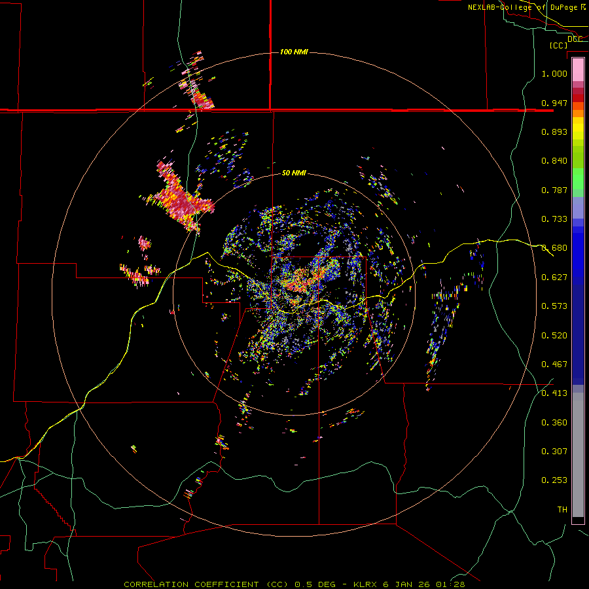Select the 0.253 legend value
Viewport: 589px width, 589px height.
point(554,480)
